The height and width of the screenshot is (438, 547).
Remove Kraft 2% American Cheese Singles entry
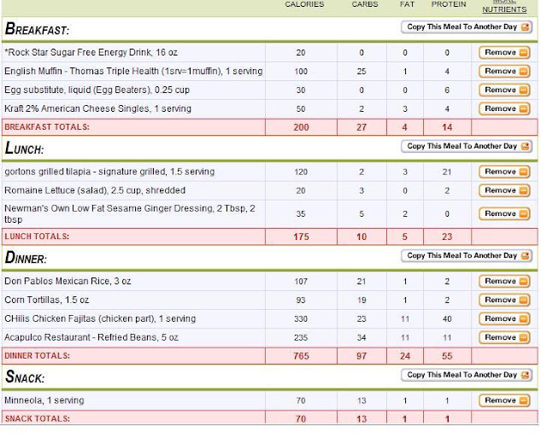(x=504, y=109)
